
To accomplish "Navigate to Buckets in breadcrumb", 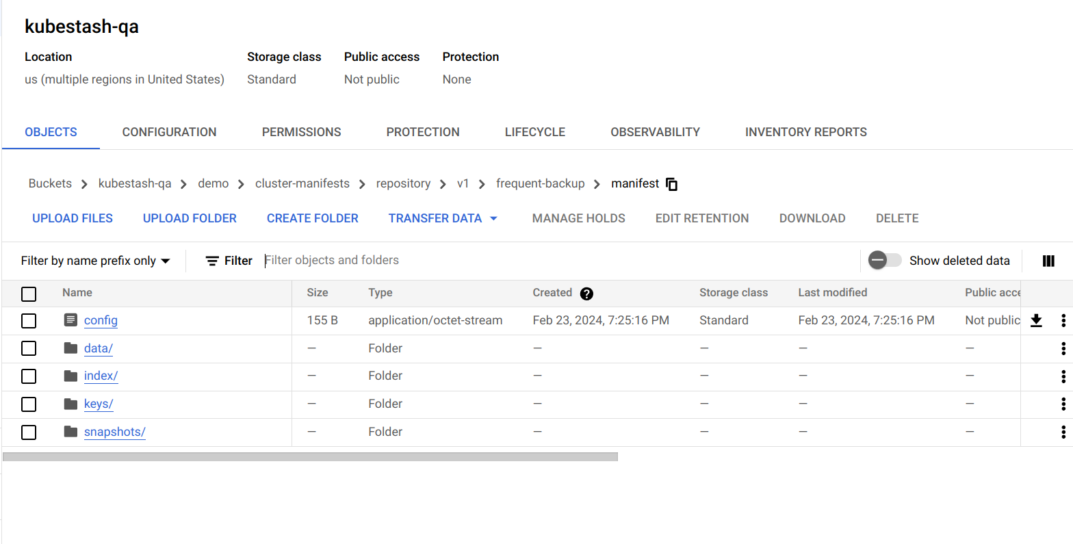I will (50, 183).
